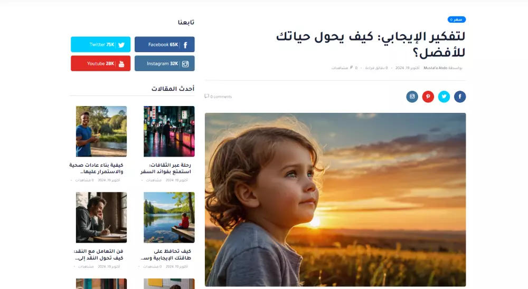Open author Mustafa Abdo profile link
The width and height of the screenshot is (528, 289).
(x=436, y=68)
